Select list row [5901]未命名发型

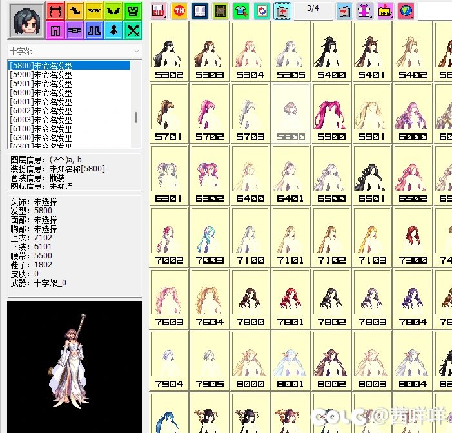pyautogui.click(x=69, y=84)
